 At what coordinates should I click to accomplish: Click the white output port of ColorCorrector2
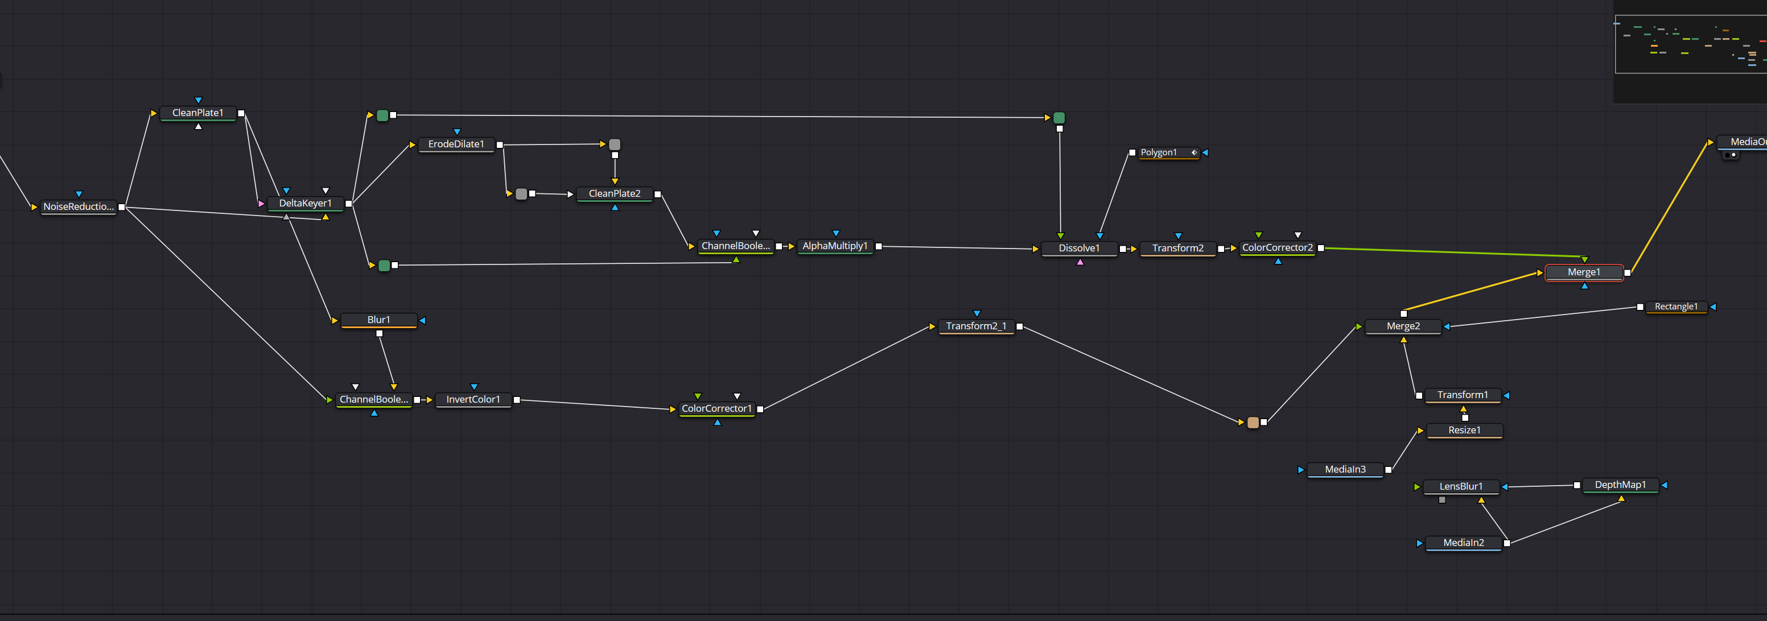pyautogui.click(x=1320, y=248)
